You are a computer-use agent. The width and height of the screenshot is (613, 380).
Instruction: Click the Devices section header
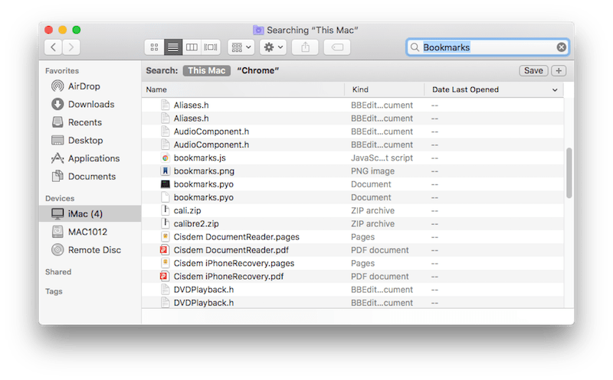pos(60,198)
